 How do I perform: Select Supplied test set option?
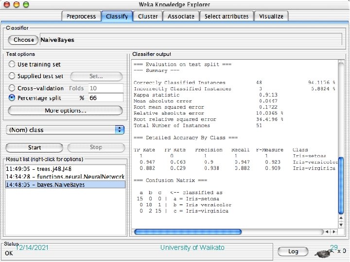pyautogui.click(x=12, y=76)
